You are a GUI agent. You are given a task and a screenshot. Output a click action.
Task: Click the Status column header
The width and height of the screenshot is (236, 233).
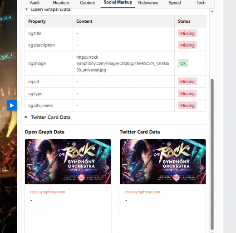pyautogui.click(x=190, y=21)
